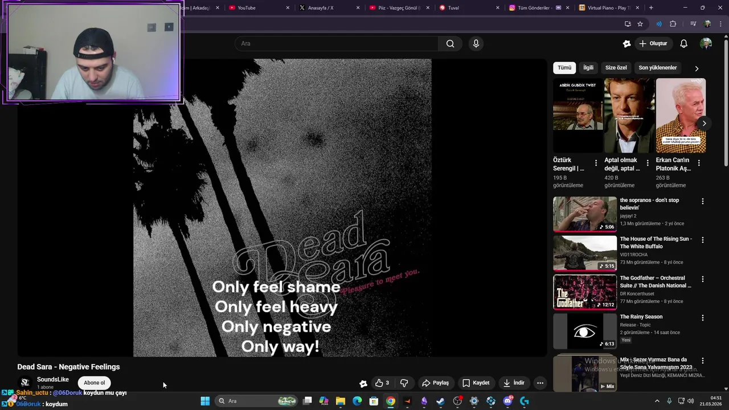Viewport: 729px width, 410px height.
Task: Open Logitech G HUB from the taskbar
Action: tap(525, 401)
